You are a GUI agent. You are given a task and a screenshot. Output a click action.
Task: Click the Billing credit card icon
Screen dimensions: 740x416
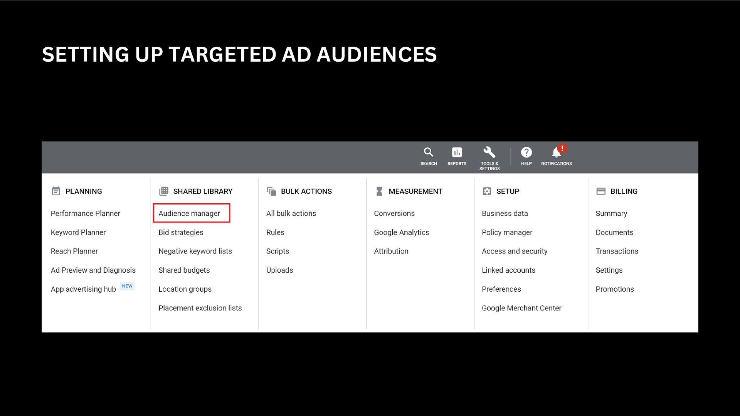(x=601, y=191)
